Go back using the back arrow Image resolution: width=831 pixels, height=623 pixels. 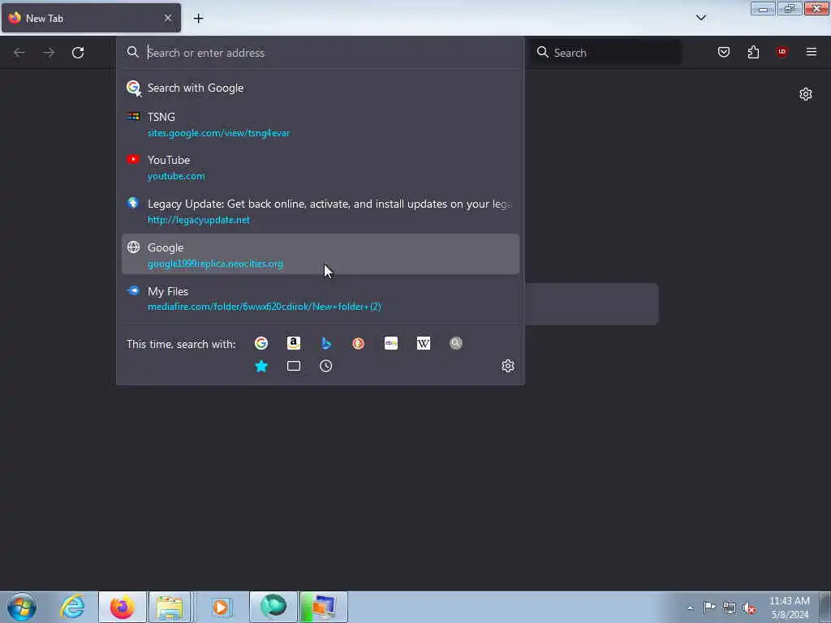tap(19, 53)
